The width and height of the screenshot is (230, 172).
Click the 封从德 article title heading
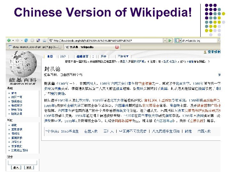tap(52, 69)
